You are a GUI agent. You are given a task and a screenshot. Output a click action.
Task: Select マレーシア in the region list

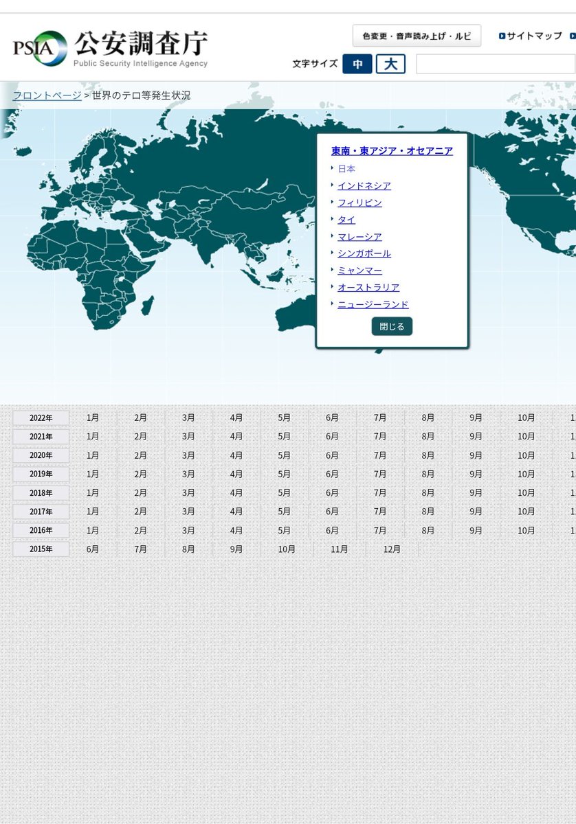pyautogui.click(x=359, y=237)
